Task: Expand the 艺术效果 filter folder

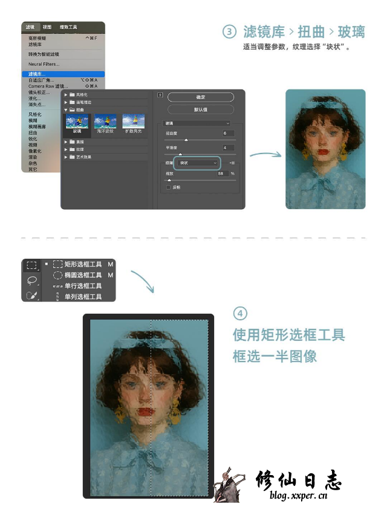Action: click(x=66, y=157)
